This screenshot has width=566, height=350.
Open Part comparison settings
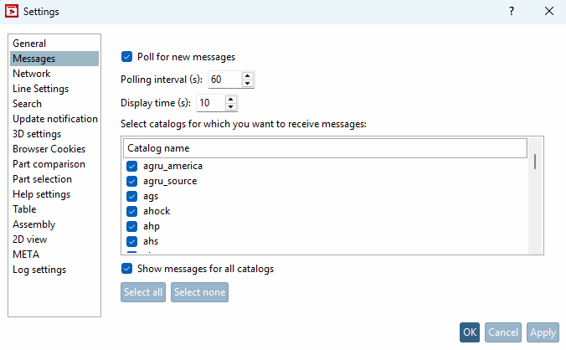49,164
